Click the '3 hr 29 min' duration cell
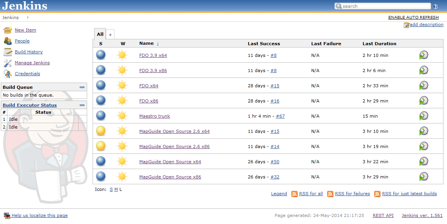 pos(375,177)
